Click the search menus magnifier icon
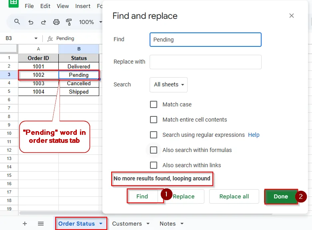312x230 pixels. click(x=17, y=22)
